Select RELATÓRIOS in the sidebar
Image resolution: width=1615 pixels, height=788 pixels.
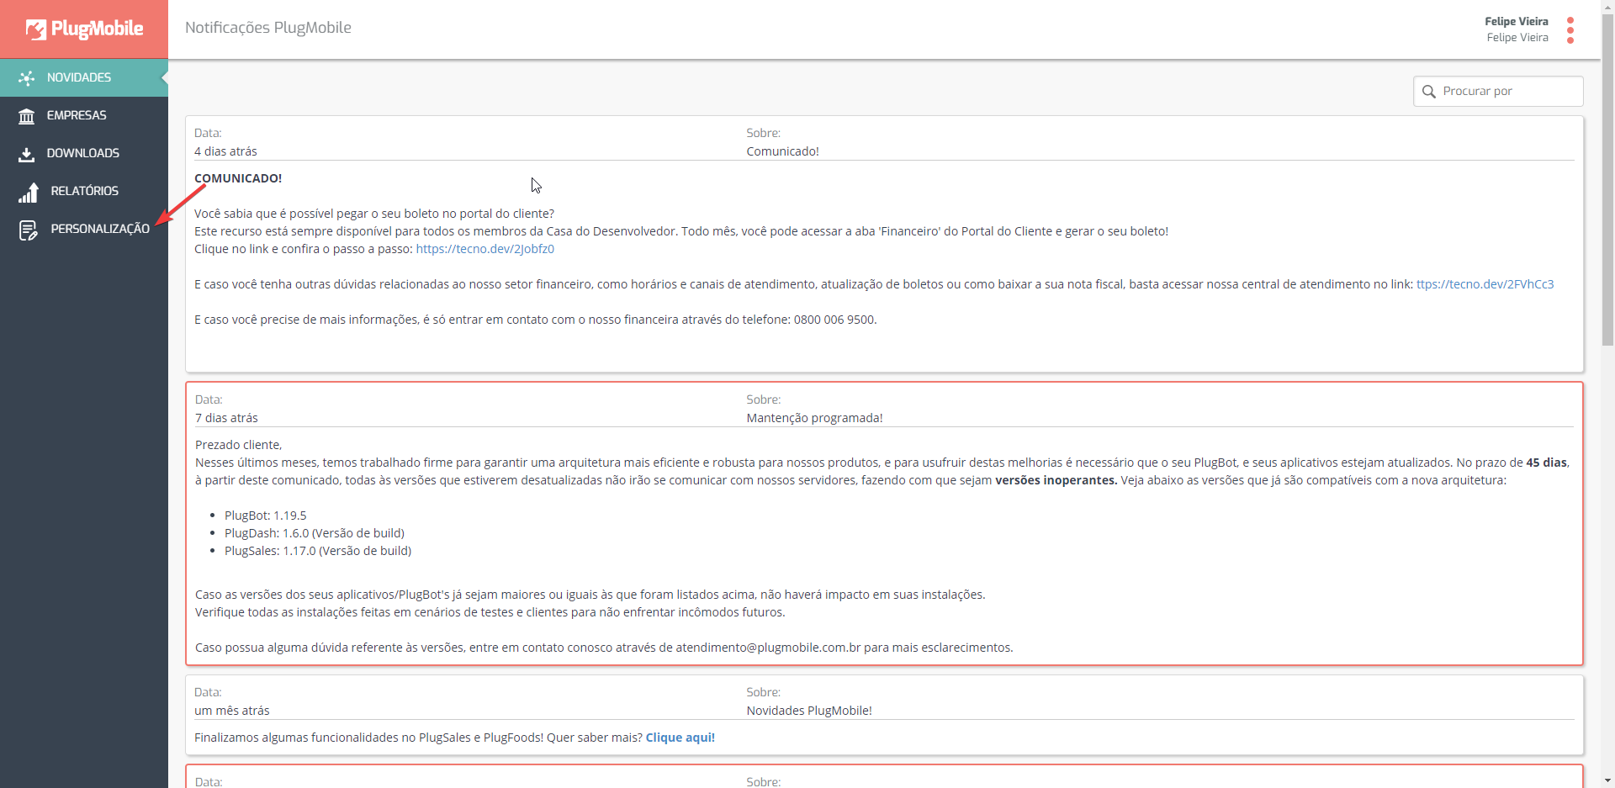(84, 191)
